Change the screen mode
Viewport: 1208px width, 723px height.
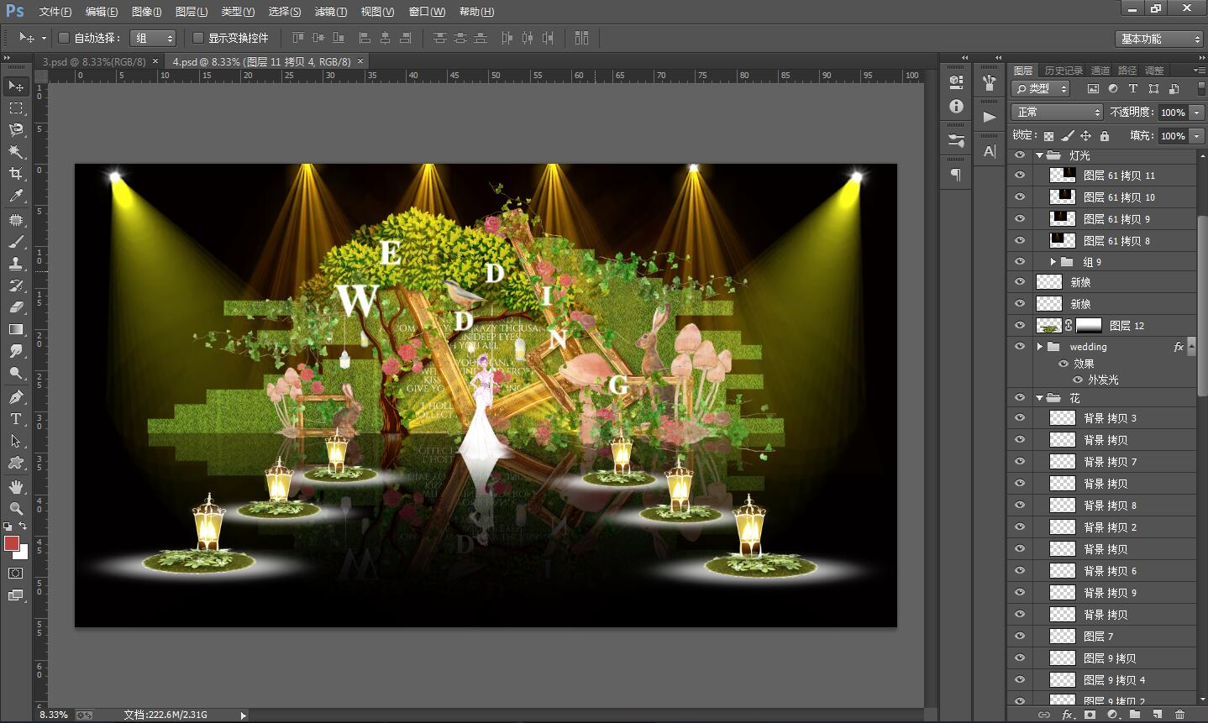(x=16, y=595)
